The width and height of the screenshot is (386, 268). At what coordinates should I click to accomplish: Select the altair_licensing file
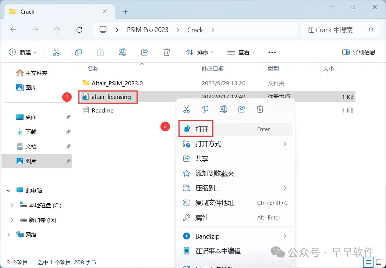111,97
